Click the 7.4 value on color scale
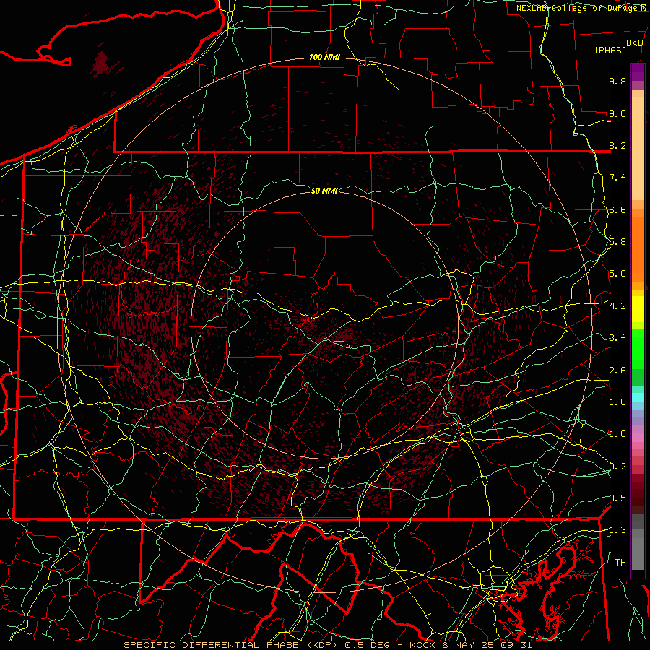Screen dimensions: 650x650 tap(617, 178)
